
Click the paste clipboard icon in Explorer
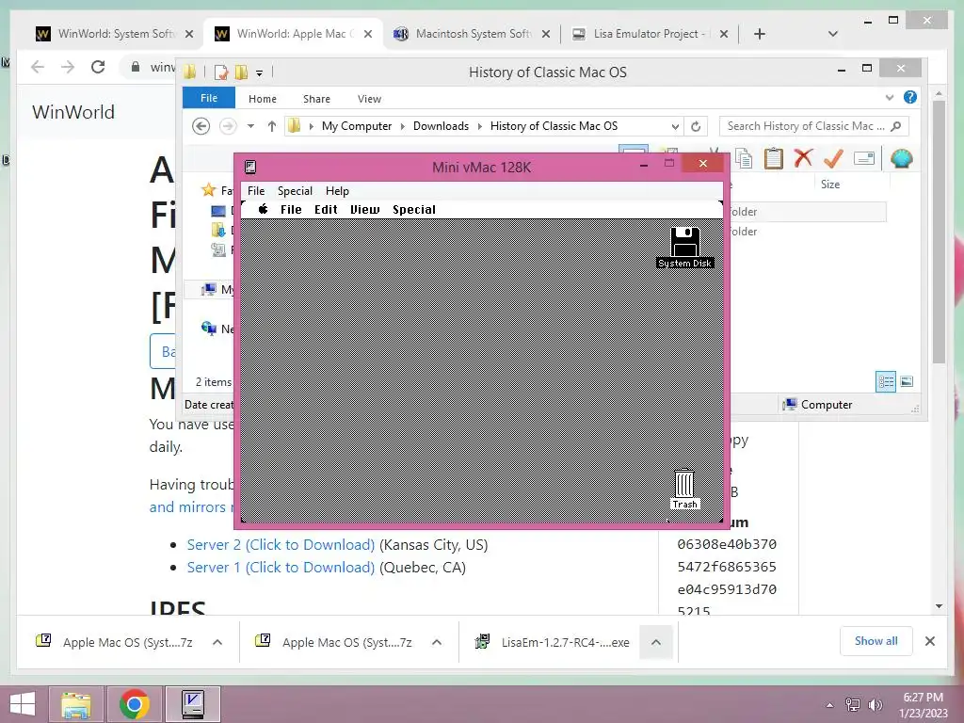pos(774,158)
